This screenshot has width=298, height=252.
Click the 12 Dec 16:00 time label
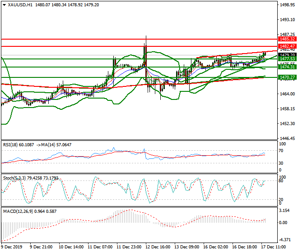click(x=158, y=247)
